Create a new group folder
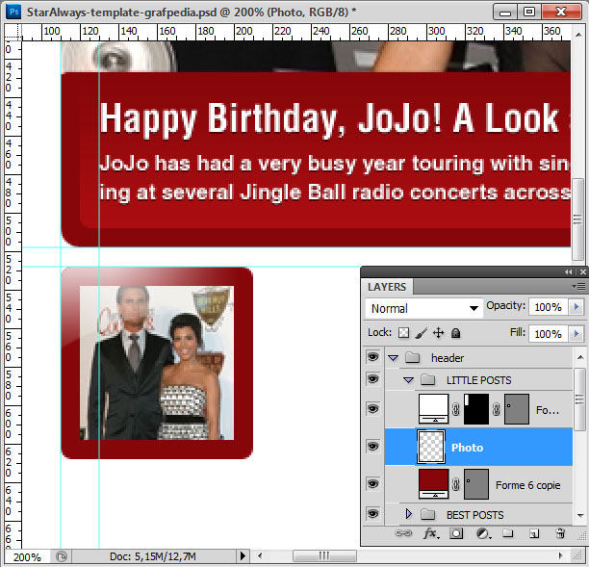The width and height of the screenshot is (589, 567). tap(508, 533)
